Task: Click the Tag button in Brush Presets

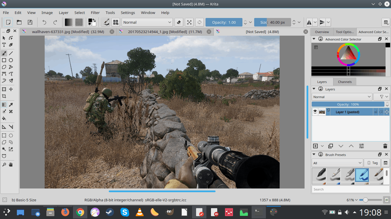Action: tap(372, 163)
